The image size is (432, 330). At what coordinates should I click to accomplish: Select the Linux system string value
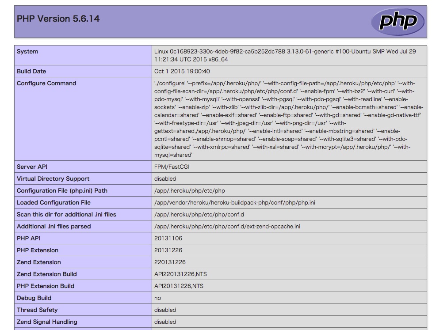pyautogui.click(x=285, y=55)
